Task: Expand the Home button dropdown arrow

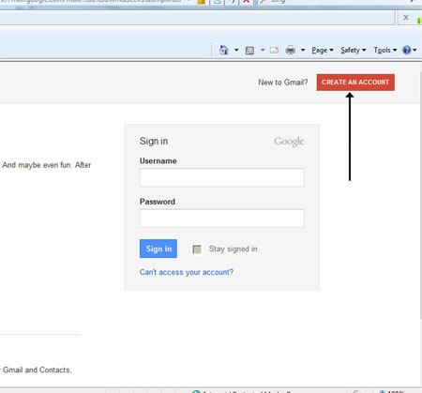Action: (x=236, y=50)
